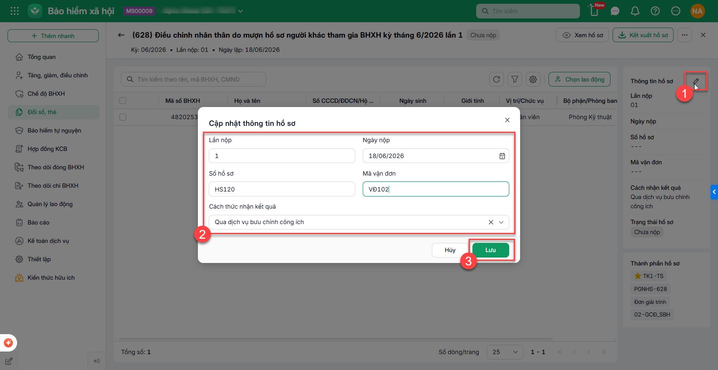Screen dimensions: 718x370
Task: Click Lưu to save the dialog
Action: [491, 250]
